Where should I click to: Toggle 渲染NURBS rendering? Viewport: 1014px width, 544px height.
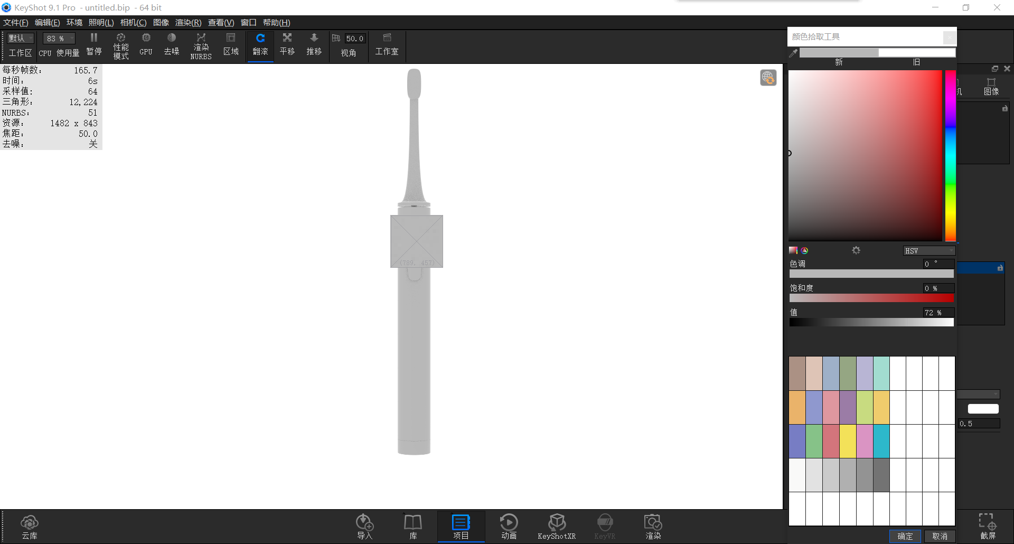pos(201,45)
